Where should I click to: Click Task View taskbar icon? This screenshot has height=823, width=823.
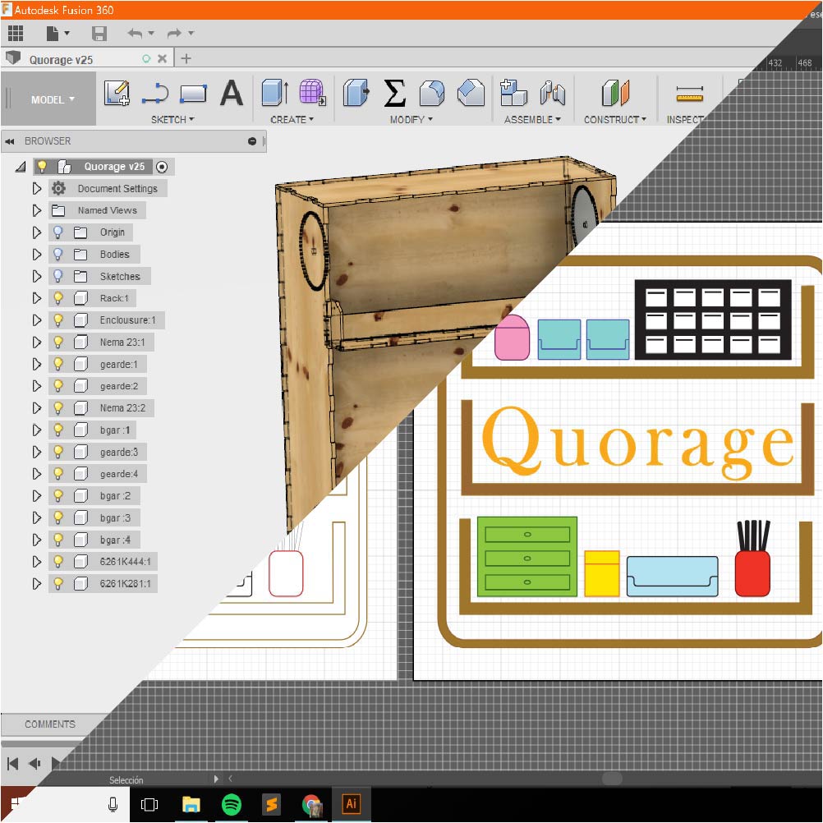tap(149, 804)
